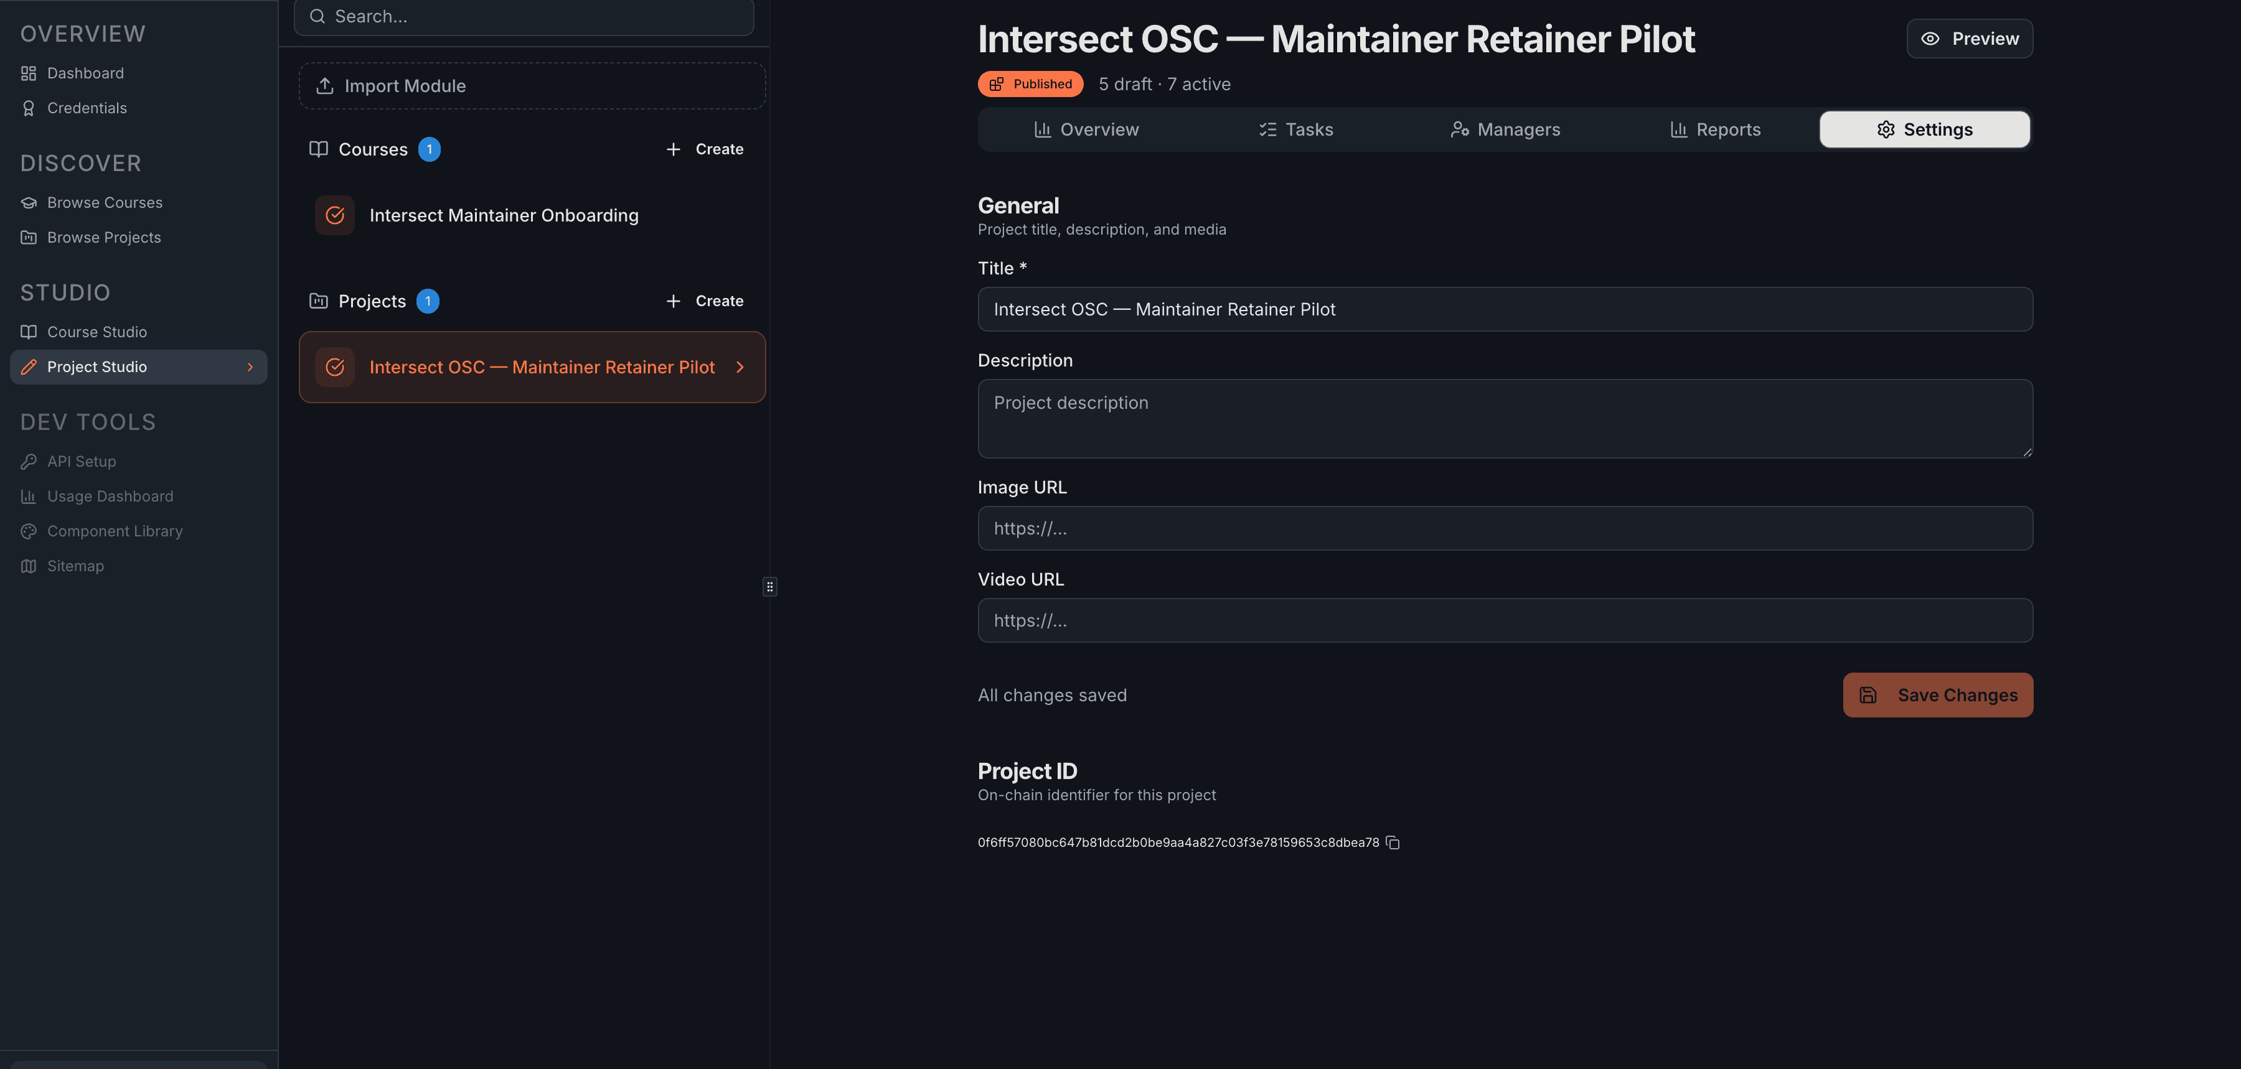
Task: Expand the Intersect OSC project entry
Action: (740, 366)
